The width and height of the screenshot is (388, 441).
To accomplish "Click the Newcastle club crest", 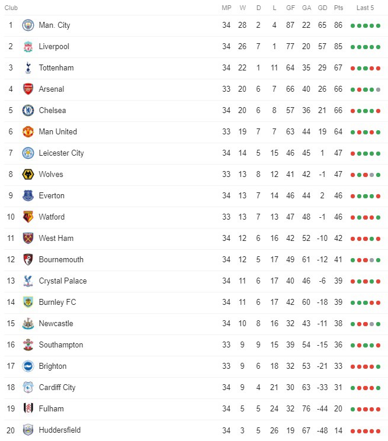I will (28, 323).
